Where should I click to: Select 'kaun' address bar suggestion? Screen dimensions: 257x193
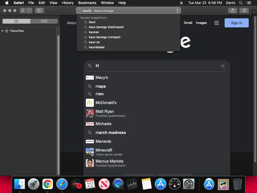(x=128, y=22)
